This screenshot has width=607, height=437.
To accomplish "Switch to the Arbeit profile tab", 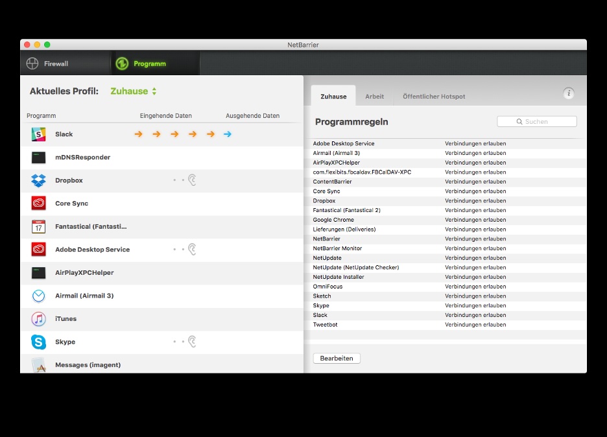I will 374,97.
